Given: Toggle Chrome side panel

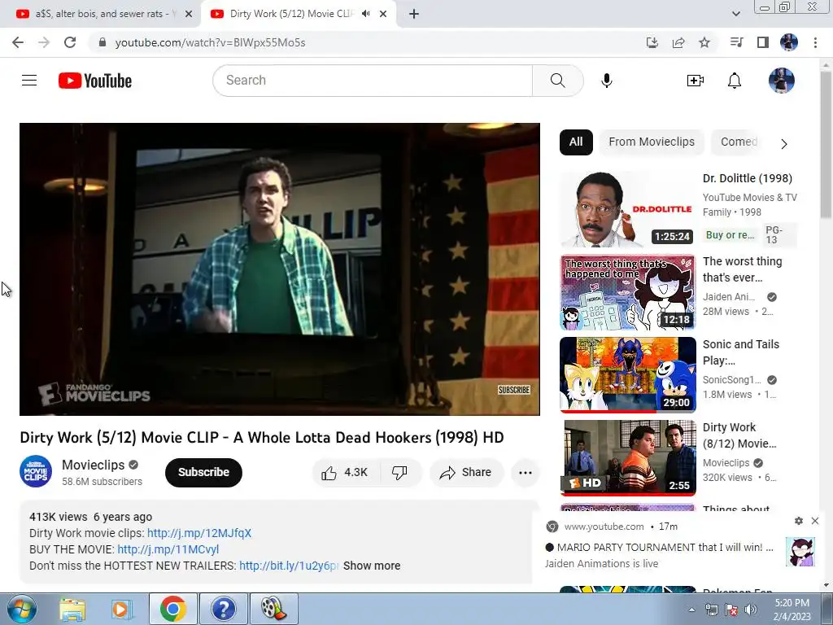Looking at the screenshot, I should [763, 42].
